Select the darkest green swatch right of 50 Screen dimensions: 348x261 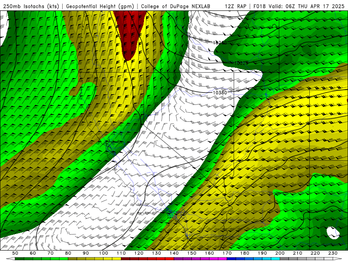[20, 259]
